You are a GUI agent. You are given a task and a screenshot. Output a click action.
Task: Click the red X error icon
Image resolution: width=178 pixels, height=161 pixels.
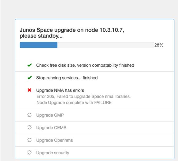click(x=29, y=90)
